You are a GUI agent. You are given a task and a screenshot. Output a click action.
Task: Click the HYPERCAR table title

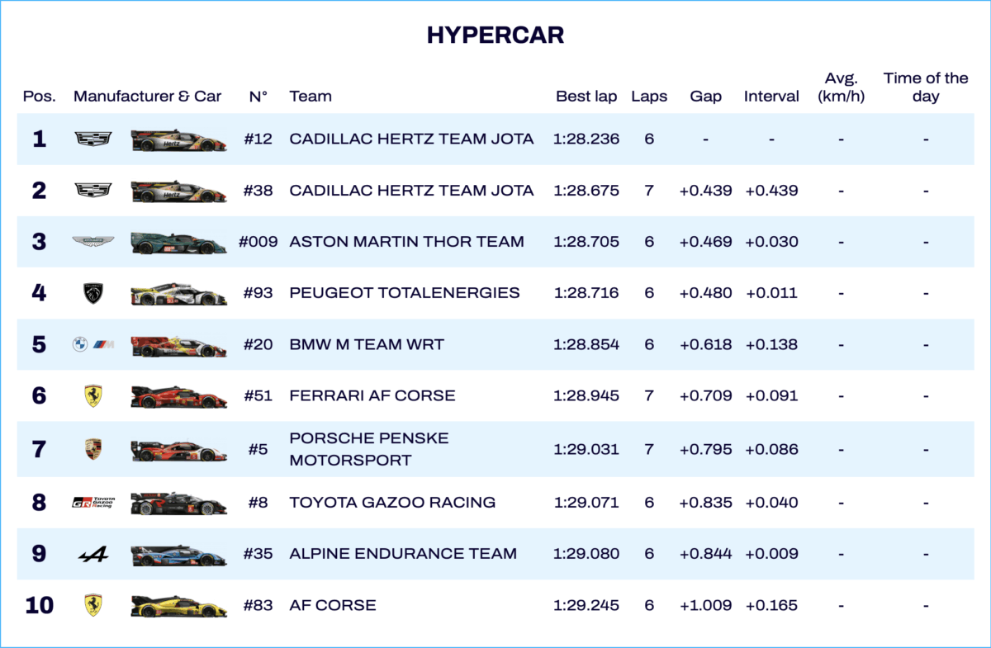(x=495, y=35)
